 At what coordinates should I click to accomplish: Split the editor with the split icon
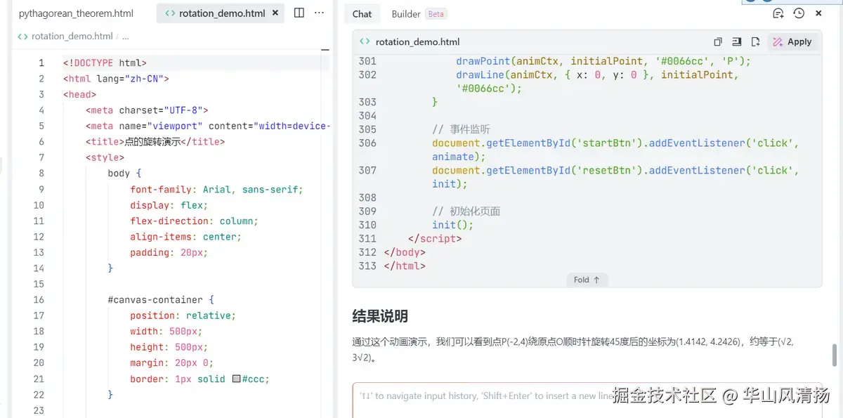coord(299,13)
